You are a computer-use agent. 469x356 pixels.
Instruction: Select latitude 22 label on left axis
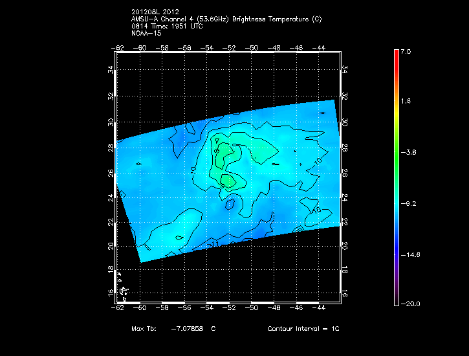111,222
